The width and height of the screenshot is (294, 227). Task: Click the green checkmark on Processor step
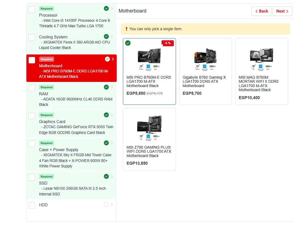pos(106,9)
